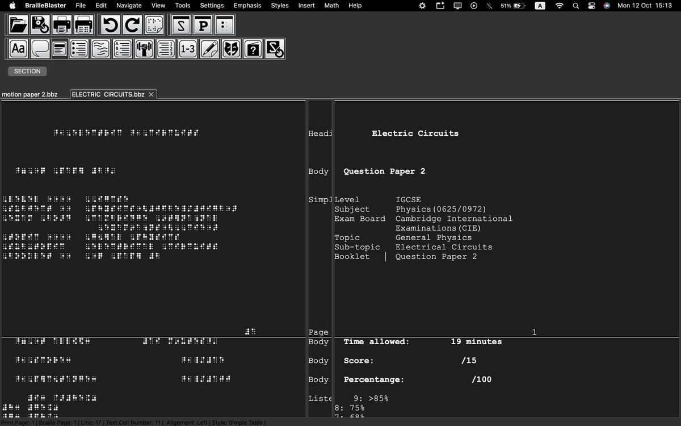Open the Insert menu
681x426 pixels.
pyautogui.click(x=306, y=5)
